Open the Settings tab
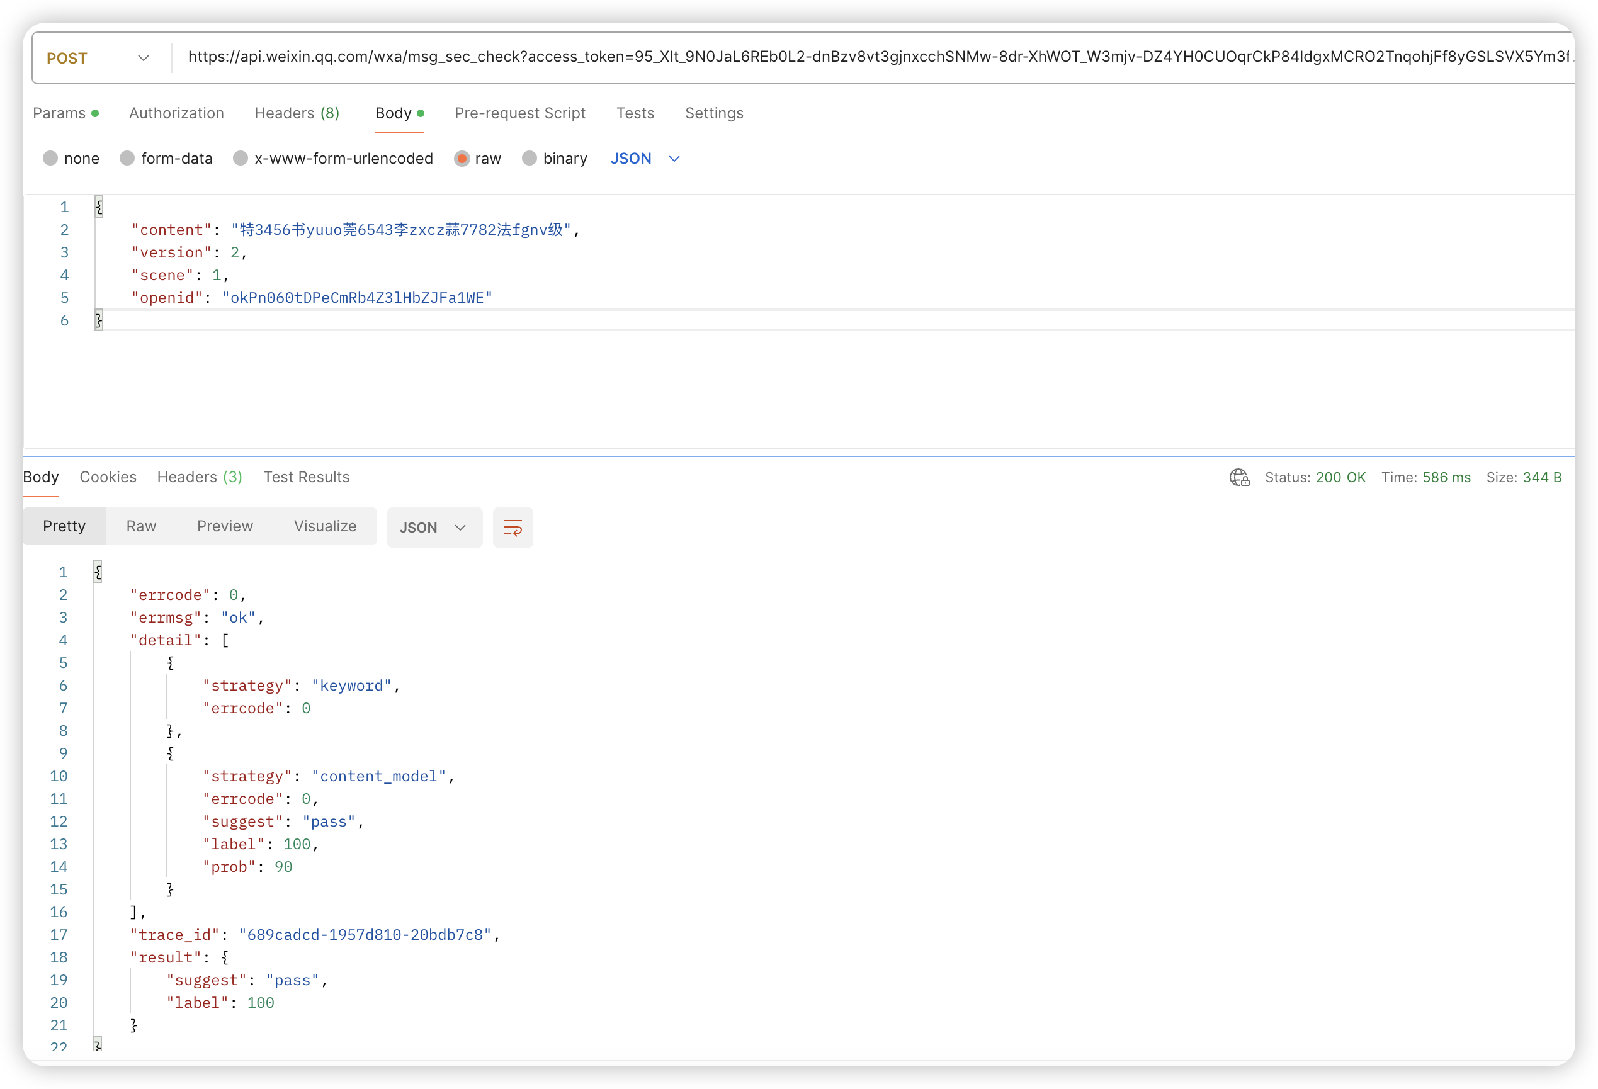The width and height of the screenshot is (1598, 1089). (714, 113)
